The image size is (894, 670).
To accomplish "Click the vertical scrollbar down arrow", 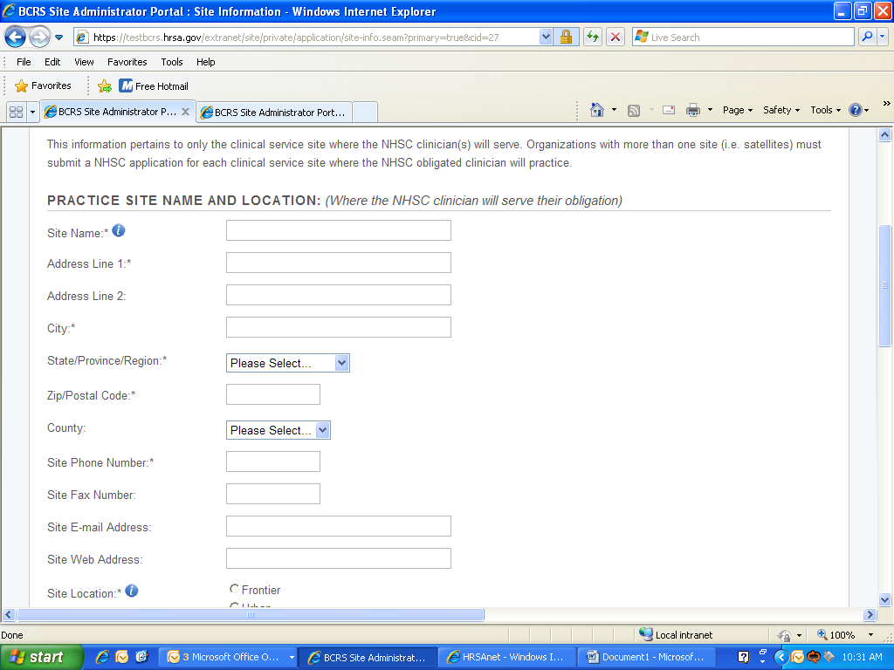I will point(885,599).
